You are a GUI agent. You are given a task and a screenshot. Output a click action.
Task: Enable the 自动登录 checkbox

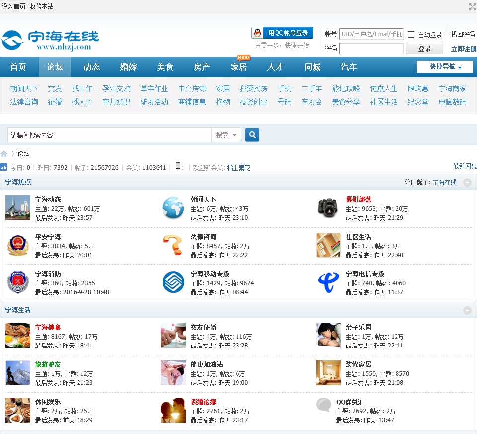[411, 35]
